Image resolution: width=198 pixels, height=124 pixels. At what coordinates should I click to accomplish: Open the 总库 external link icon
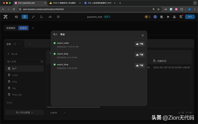[x=15, y=44]
